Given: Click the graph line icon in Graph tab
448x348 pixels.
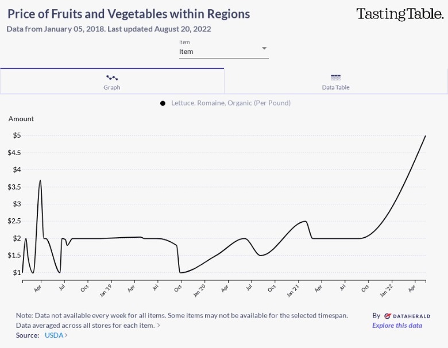Looking at the screenshot, I should point(112,78).
